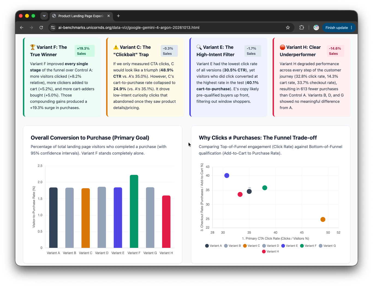Click the -1.7% Sales badge
The image size is (373, 286).
253,51
